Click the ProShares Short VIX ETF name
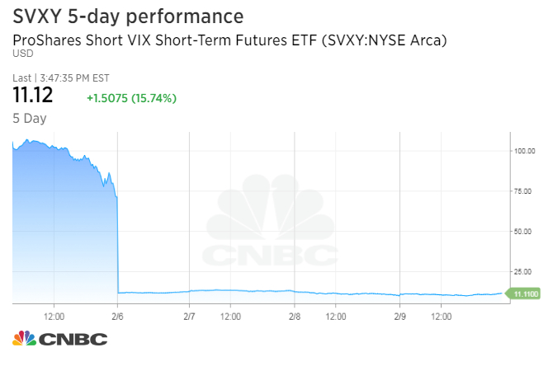This screenshot has width=553, height=371. [229, 40]
